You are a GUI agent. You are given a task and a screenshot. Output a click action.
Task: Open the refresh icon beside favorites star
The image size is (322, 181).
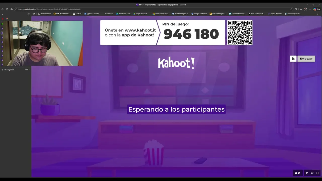coord(296,9)
